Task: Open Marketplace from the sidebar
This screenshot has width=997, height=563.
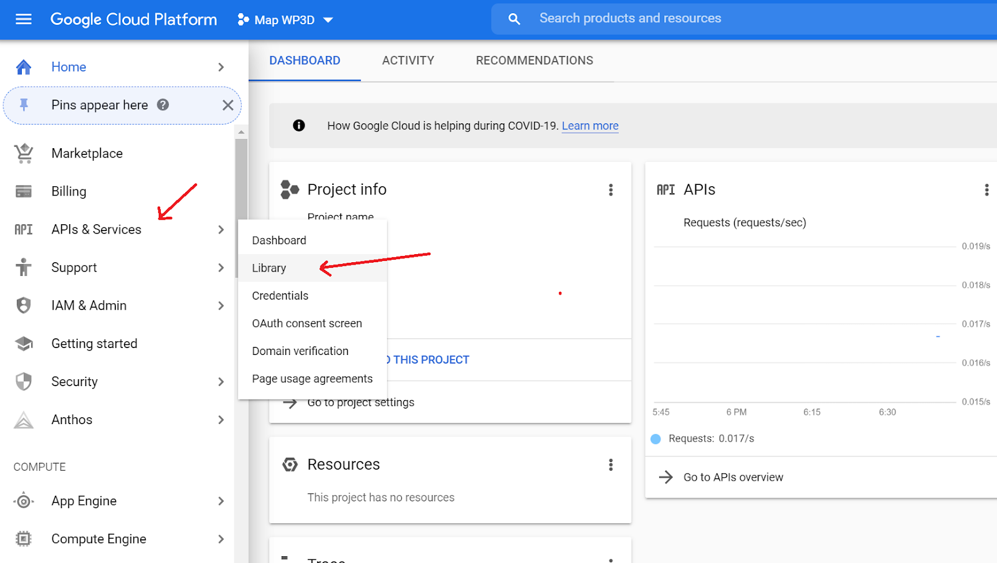Action: pyautogui.click(x=87, y=153)
